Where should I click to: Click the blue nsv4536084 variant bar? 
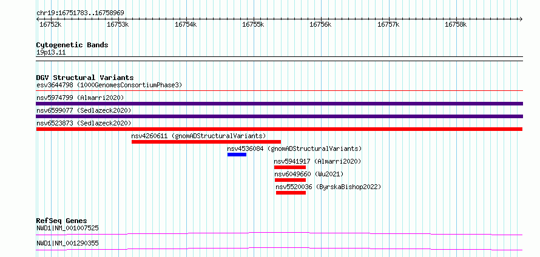tap(237, 155)
